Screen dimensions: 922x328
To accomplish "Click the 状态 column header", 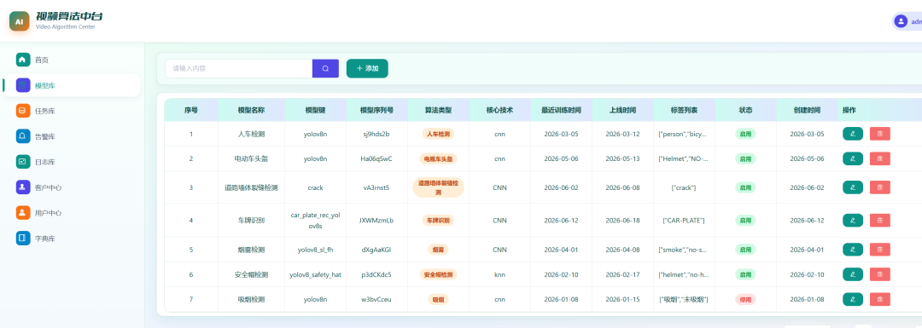I will click(x=745, y=110).
